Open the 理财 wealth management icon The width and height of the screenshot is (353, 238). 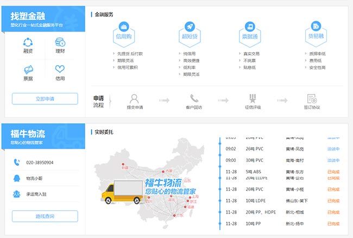click(60, 42)
